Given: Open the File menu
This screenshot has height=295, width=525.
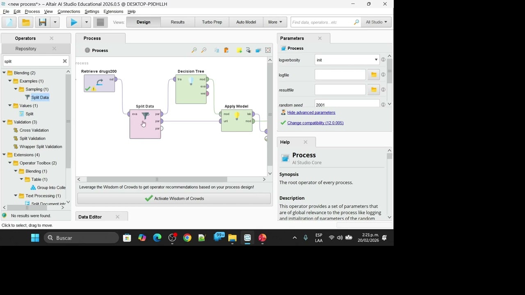Looking at the screenshot, I should pos(6,11).
